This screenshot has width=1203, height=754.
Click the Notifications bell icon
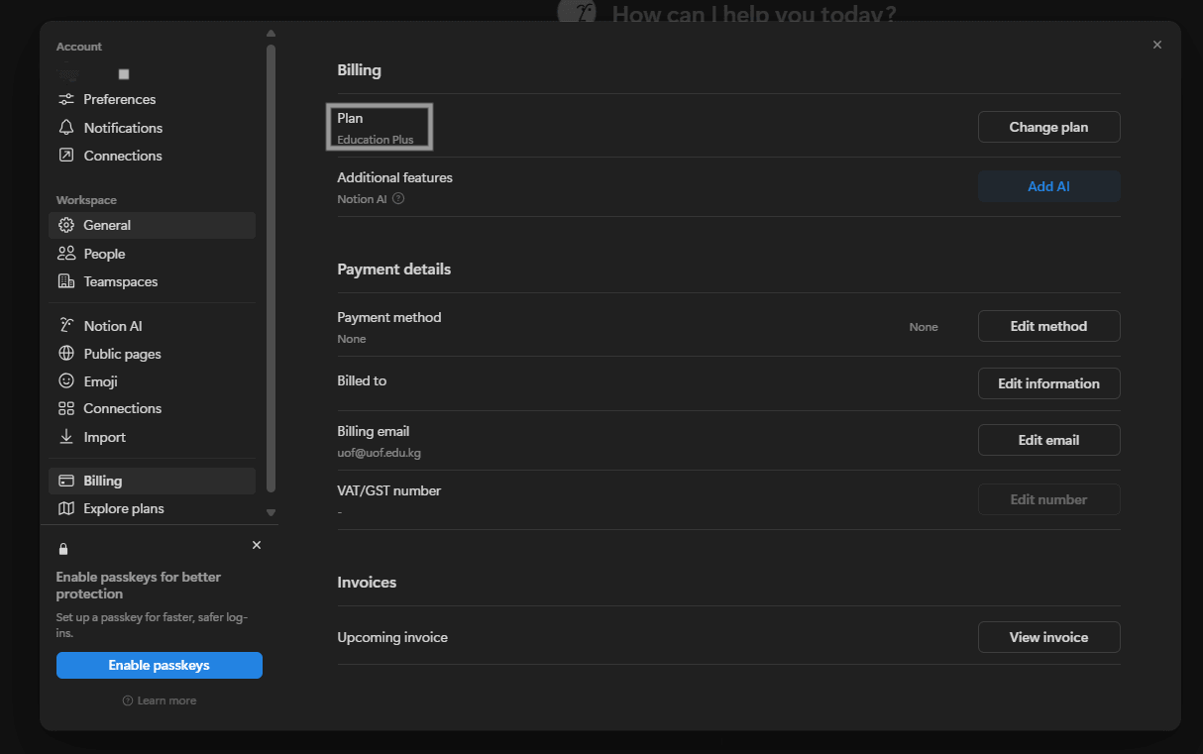(x=66, y=128)
